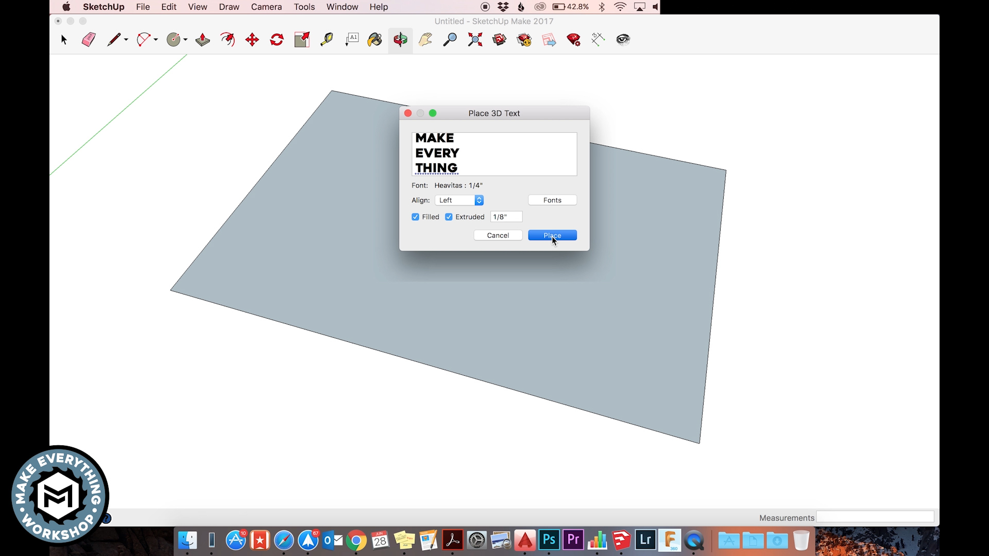This screenshot has width=989, height=556.
Task: Click the Move tool
Action: pyautogui.click(x=252, y=39)
